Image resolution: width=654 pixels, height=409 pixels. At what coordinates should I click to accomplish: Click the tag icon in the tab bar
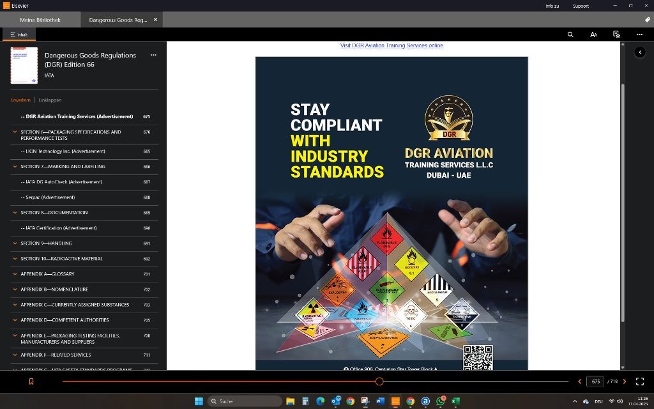(647, 20)
